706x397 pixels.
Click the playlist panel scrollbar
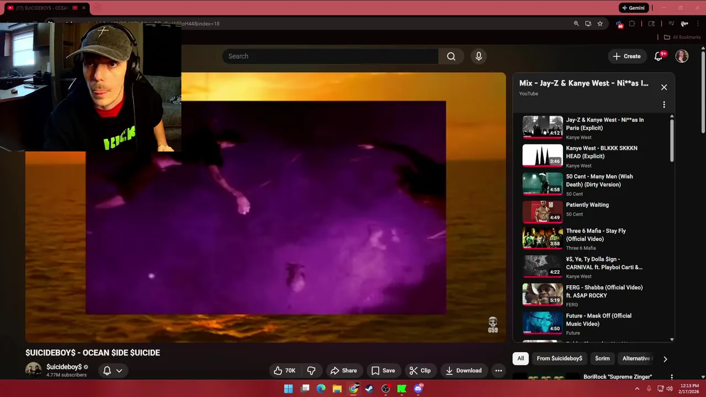pos(672,140)
